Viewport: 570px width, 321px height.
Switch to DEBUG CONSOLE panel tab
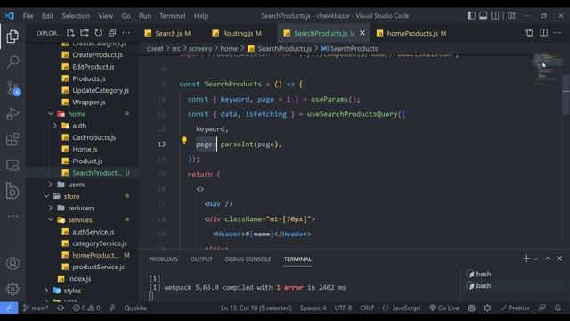pos(248,259)
